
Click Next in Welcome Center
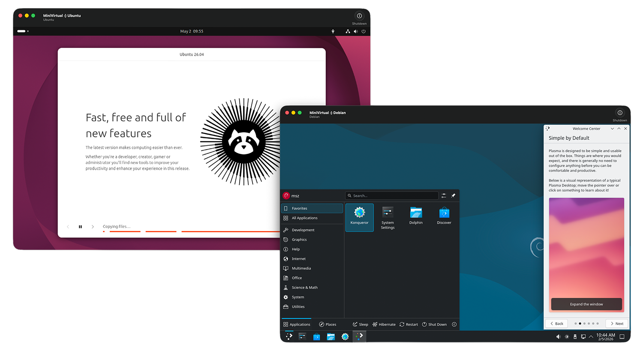click(x=617, y=324)
